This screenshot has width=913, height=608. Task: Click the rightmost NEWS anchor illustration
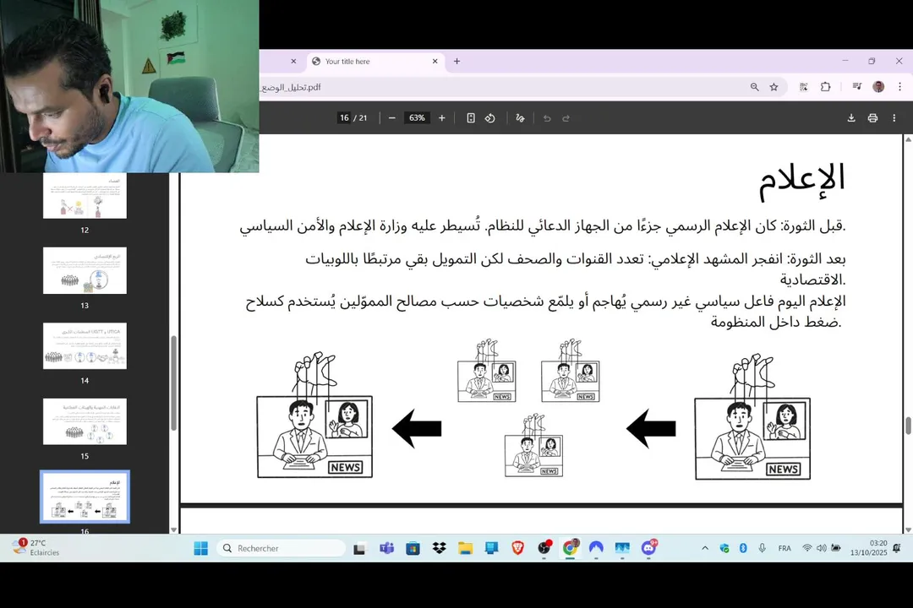pyautogui.click(x=752, y=416)
